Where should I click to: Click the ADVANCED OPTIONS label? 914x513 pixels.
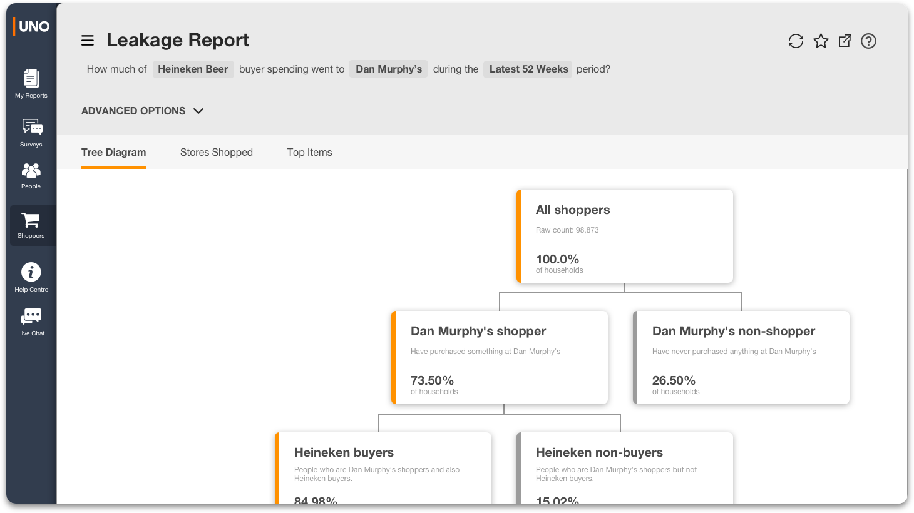pyautogui.click(x=133, y=111)
